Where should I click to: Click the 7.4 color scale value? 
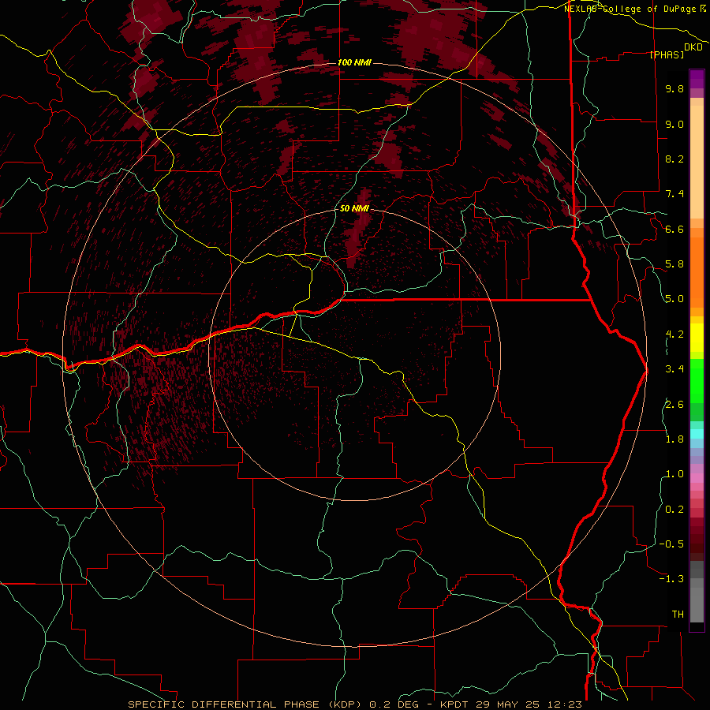coord(674,194)
